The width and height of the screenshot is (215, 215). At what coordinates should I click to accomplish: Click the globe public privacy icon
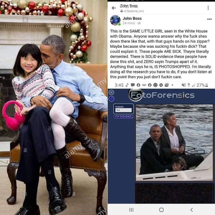[x=139, y=23]
